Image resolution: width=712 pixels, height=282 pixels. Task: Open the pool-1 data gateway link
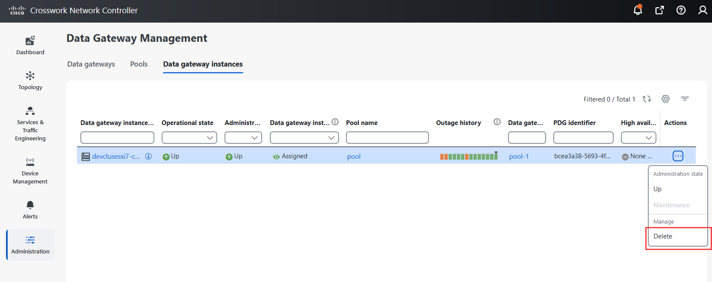519,157
